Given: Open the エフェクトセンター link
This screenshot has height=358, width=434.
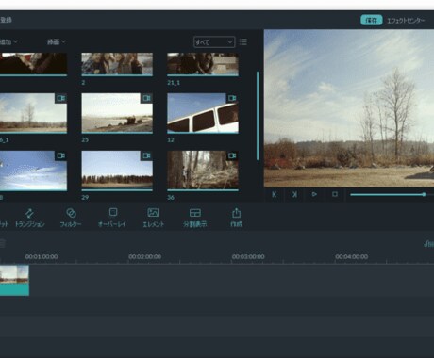Looking at the screenshot, I should coord(406,21).
